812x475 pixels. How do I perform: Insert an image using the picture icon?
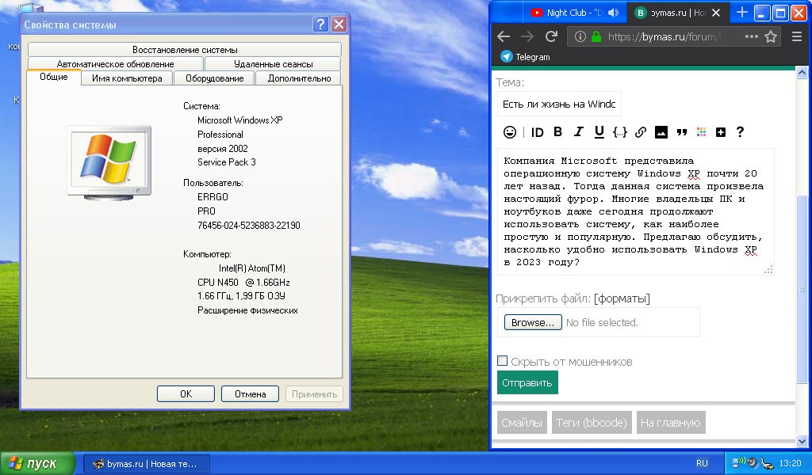661,132
